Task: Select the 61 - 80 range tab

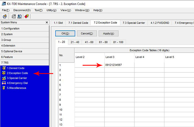Action: pos(103,42)
